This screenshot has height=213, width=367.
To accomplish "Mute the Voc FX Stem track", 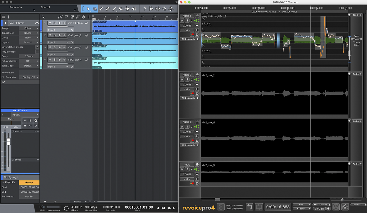I will (50, 23).
